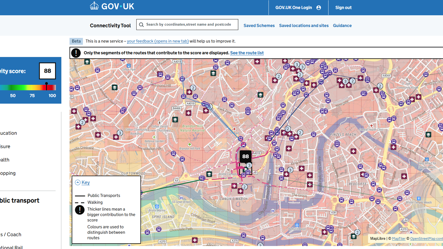
Task: Click the Beta phase tag
Action: click(x=76, y=41)
